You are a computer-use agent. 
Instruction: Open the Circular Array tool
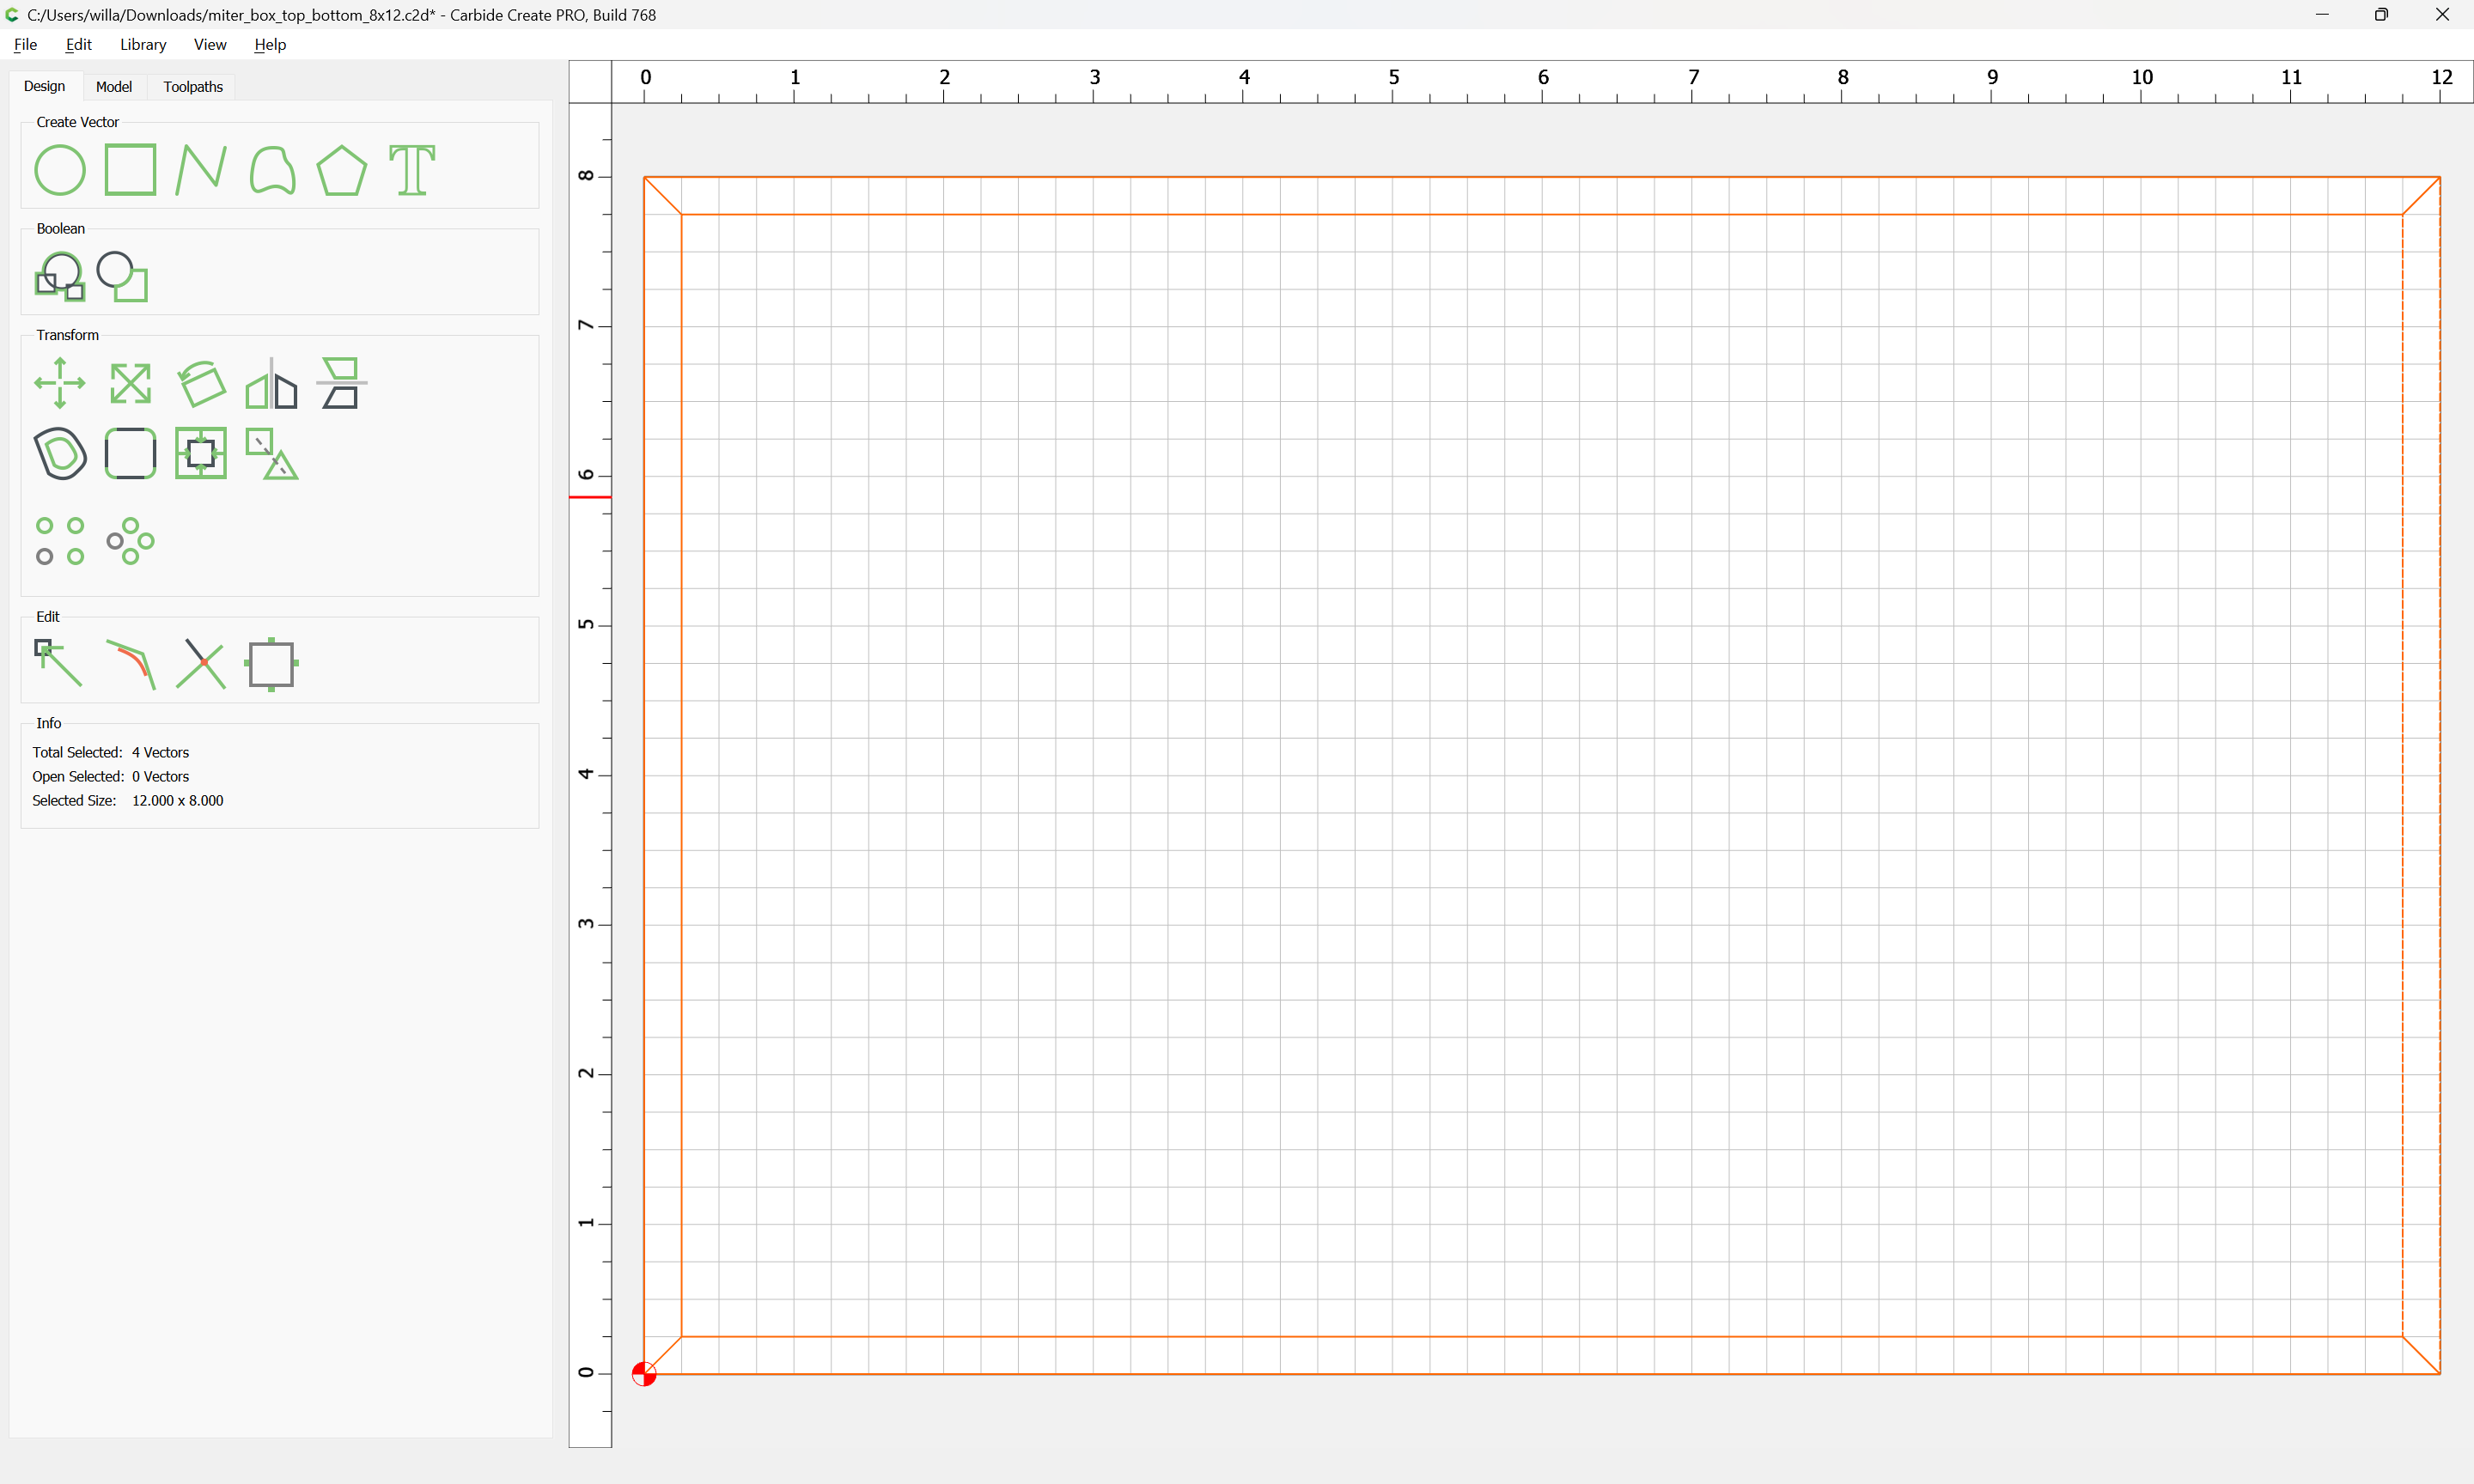[x=131, y=541]
